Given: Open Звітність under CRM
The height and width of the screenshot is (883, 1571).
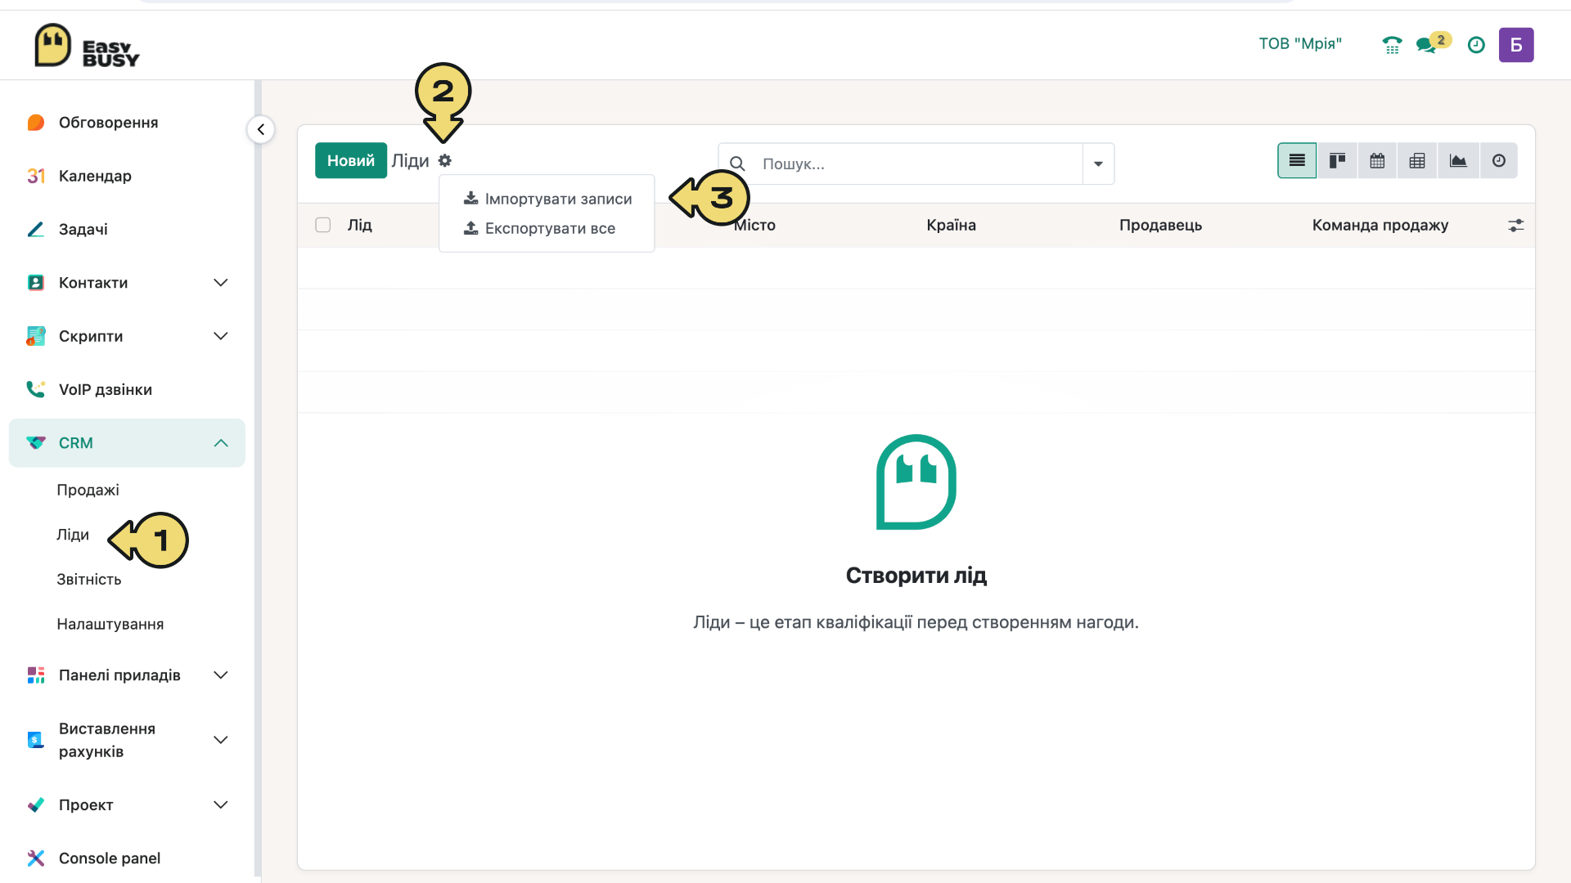Looking at the screenshot, I should coord(89,579).
